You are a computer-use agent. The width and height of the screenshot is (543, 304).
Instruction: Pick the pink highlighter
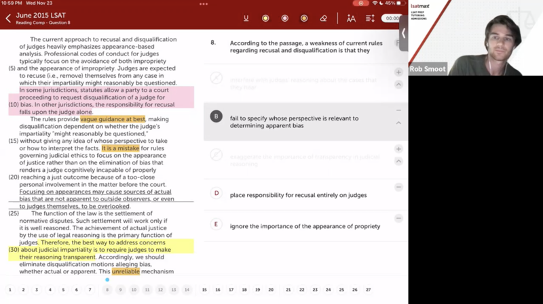coord(284,18)
